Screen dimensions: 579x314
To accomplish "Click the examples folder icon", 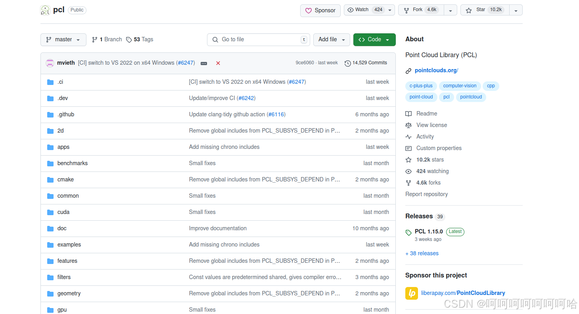I will pyautogui.click(x=50, y=245).
